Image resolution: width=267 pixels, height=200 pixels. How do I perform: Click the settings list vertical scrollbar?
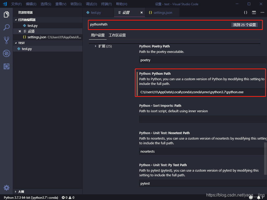(265, 159)
